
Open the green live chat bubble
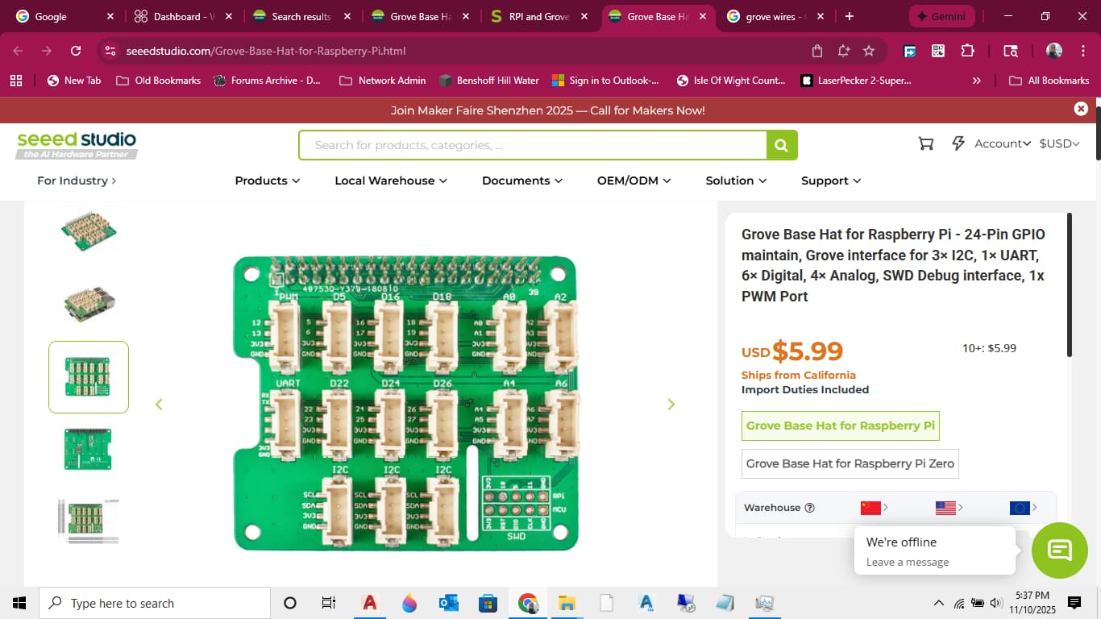(x=1059, y=550)
